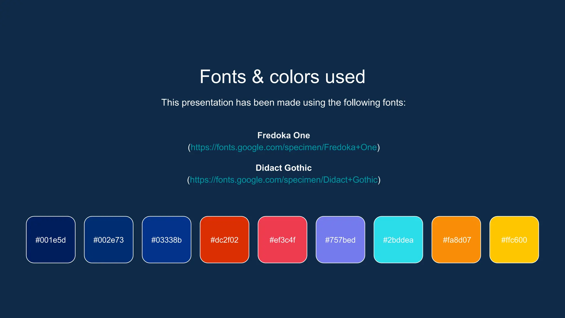This screenshot has height=318, width=565.
Task: Pick the #757bed periwinkle swatch
Action: coord(340,240)
